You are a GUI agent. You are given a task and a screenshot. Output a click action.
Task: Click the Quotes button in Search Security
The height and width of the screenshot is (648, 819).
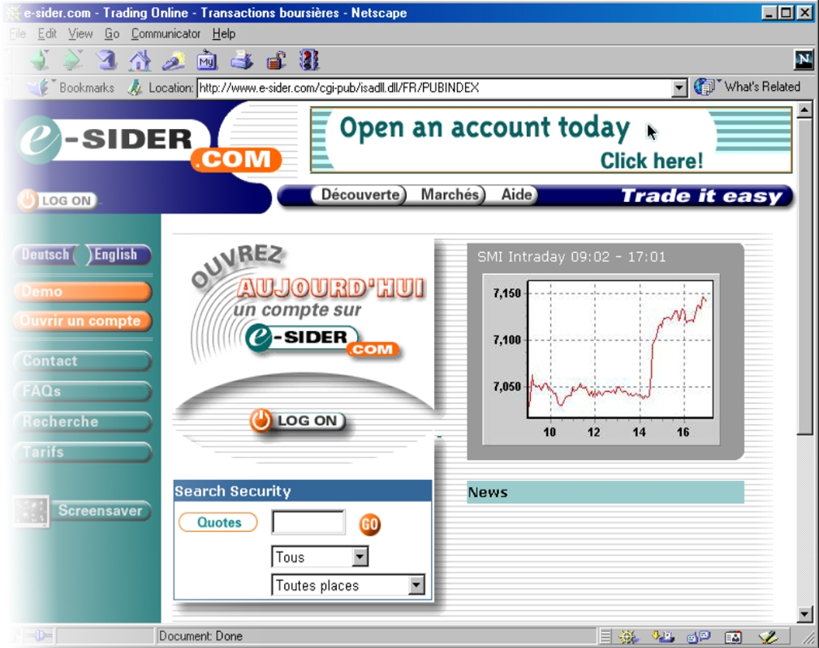pyautogui.click(x=218, y=522)
